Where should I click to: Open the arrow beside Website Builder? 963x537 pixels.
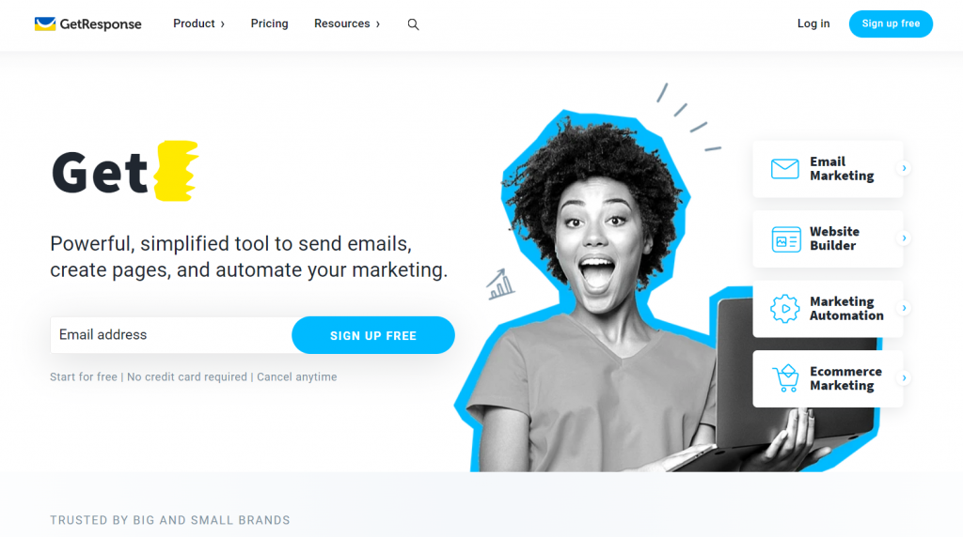click(x=904, y=238)
